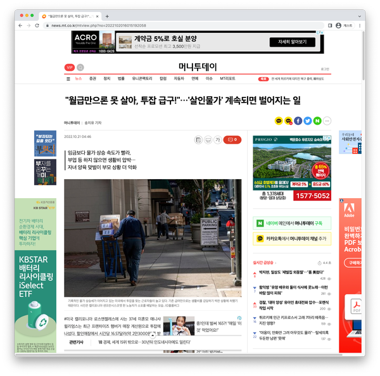Open site search with the magnifier icon
This screenshot has height=376, width=380.
80,67
